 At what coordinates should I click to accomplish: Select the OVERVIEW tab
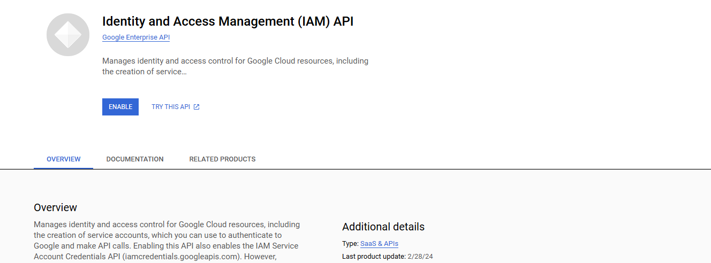63,159
